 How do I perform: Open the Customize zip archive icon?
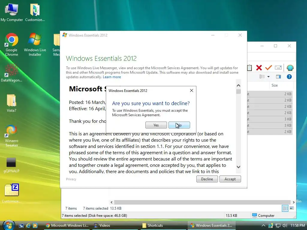click(x=12, y=193)
